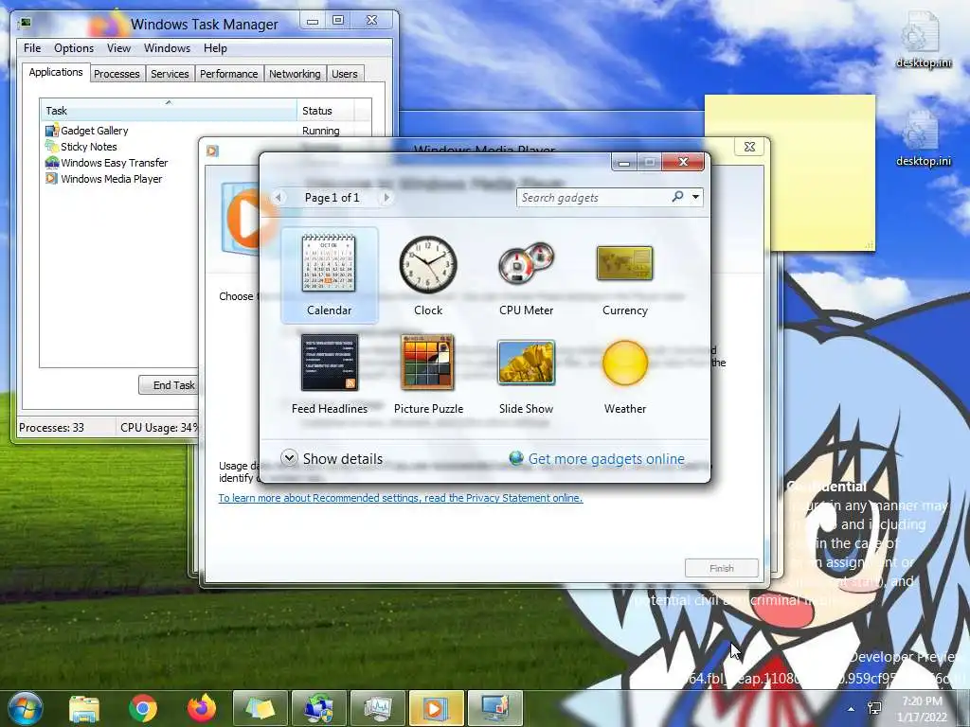Open the File menu in Task Manager
The width and height of the screenshot is (970, 727).
point(32,48)
